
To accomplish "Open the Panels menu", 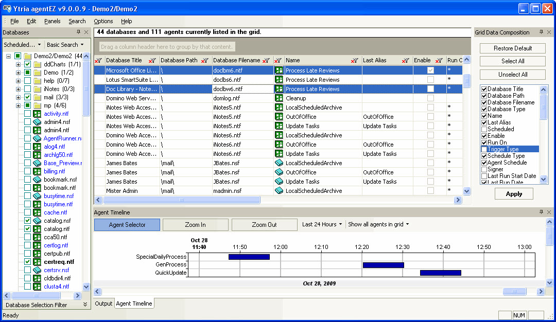I will click(52, 21).
